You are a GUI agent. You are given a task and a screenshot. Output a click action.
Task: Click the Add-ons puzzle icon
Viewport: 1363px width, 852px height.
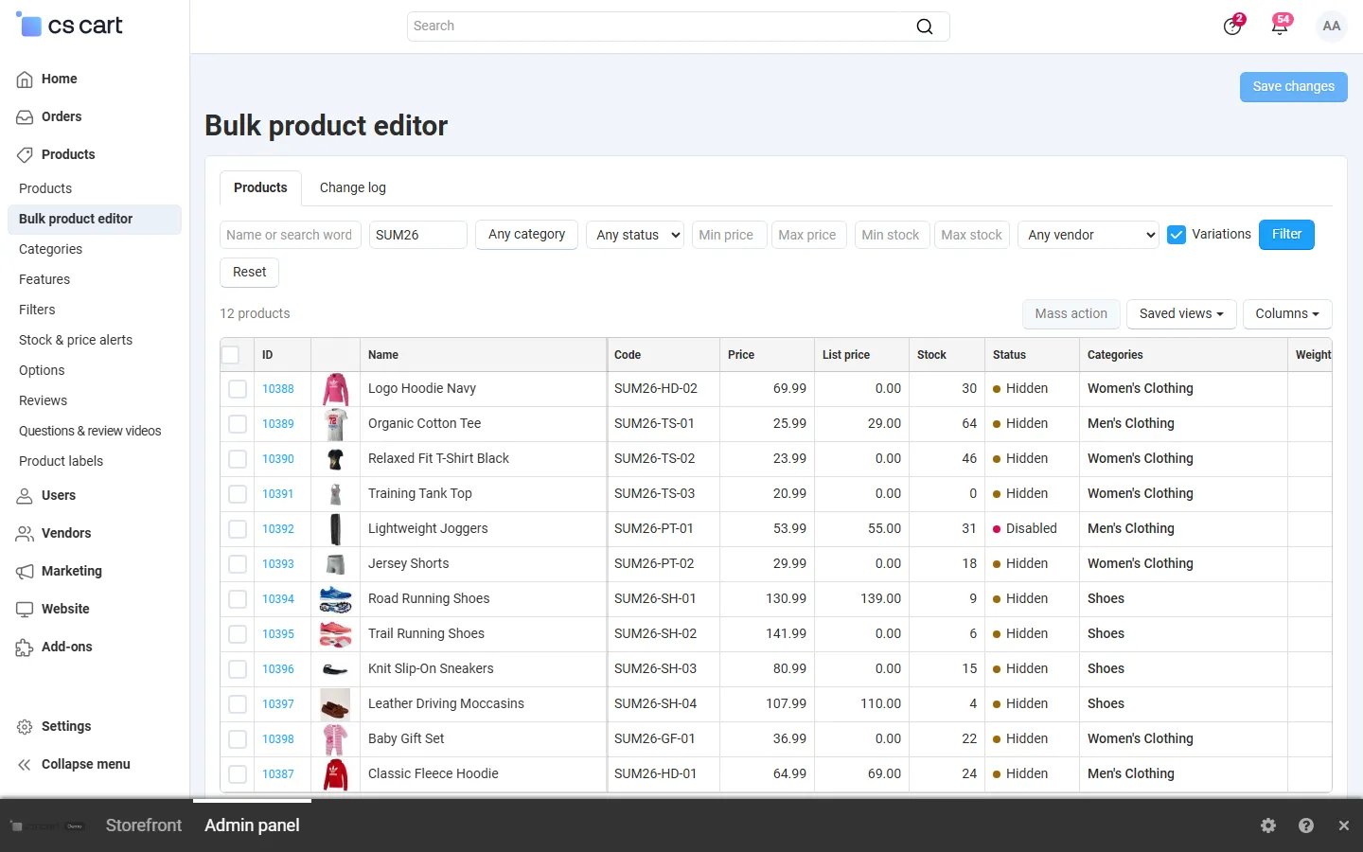point(25,648)
